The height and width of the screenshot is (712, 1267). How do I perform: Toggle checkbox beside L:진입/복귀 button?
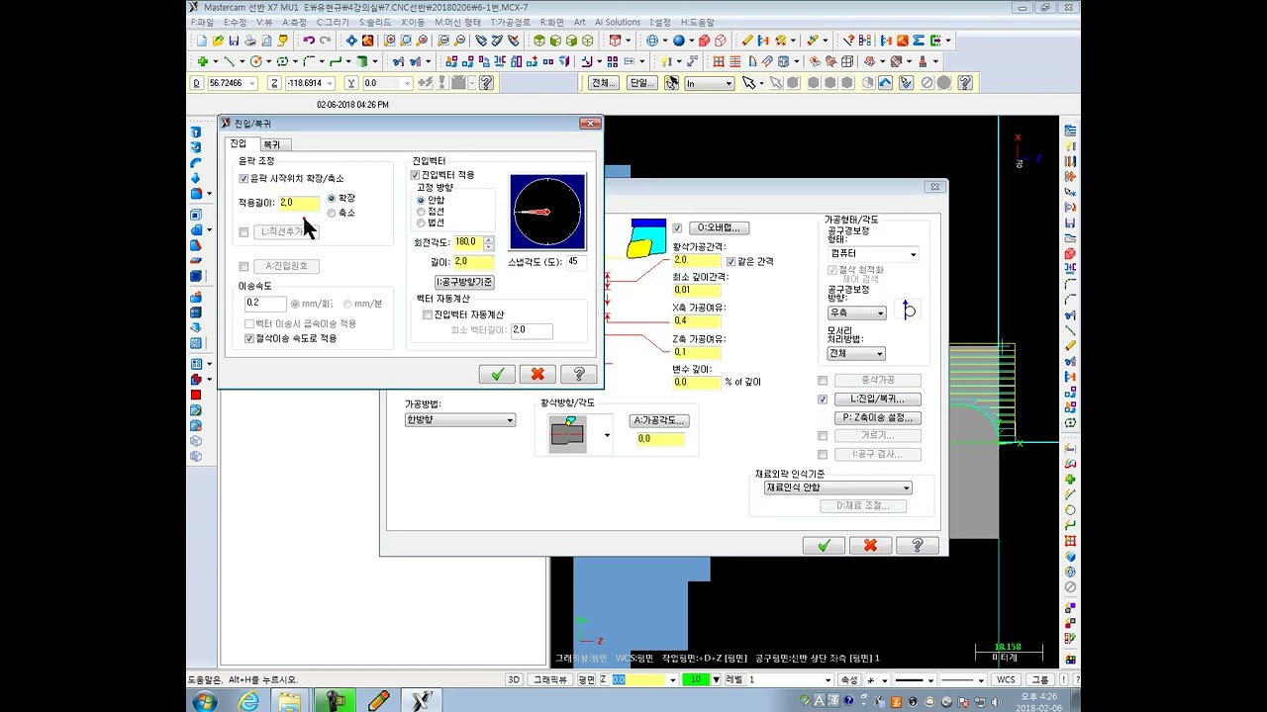pyautogui.click(x=823, y=400)
